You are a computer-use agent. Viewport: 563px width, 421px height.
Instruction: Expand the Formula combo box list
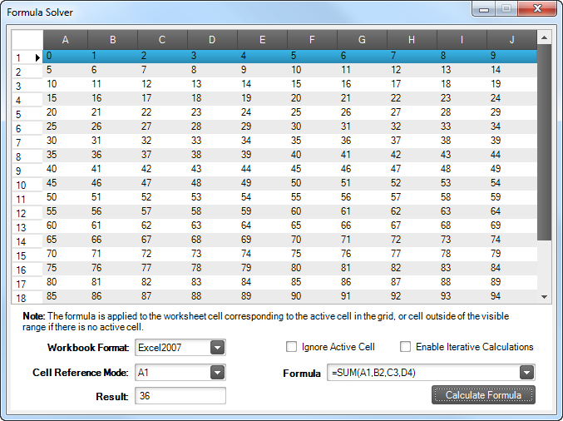point(526,373)
